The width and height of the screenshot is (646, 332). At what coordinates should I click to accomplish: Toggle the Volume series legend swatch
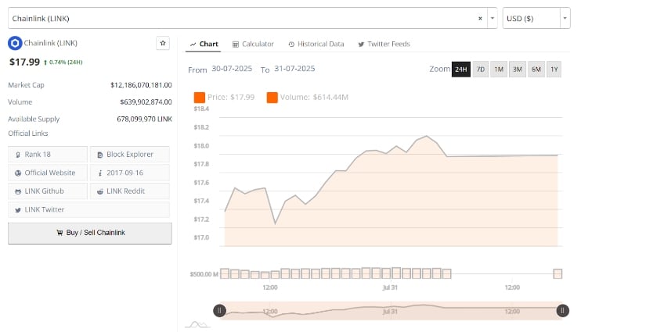272,98
